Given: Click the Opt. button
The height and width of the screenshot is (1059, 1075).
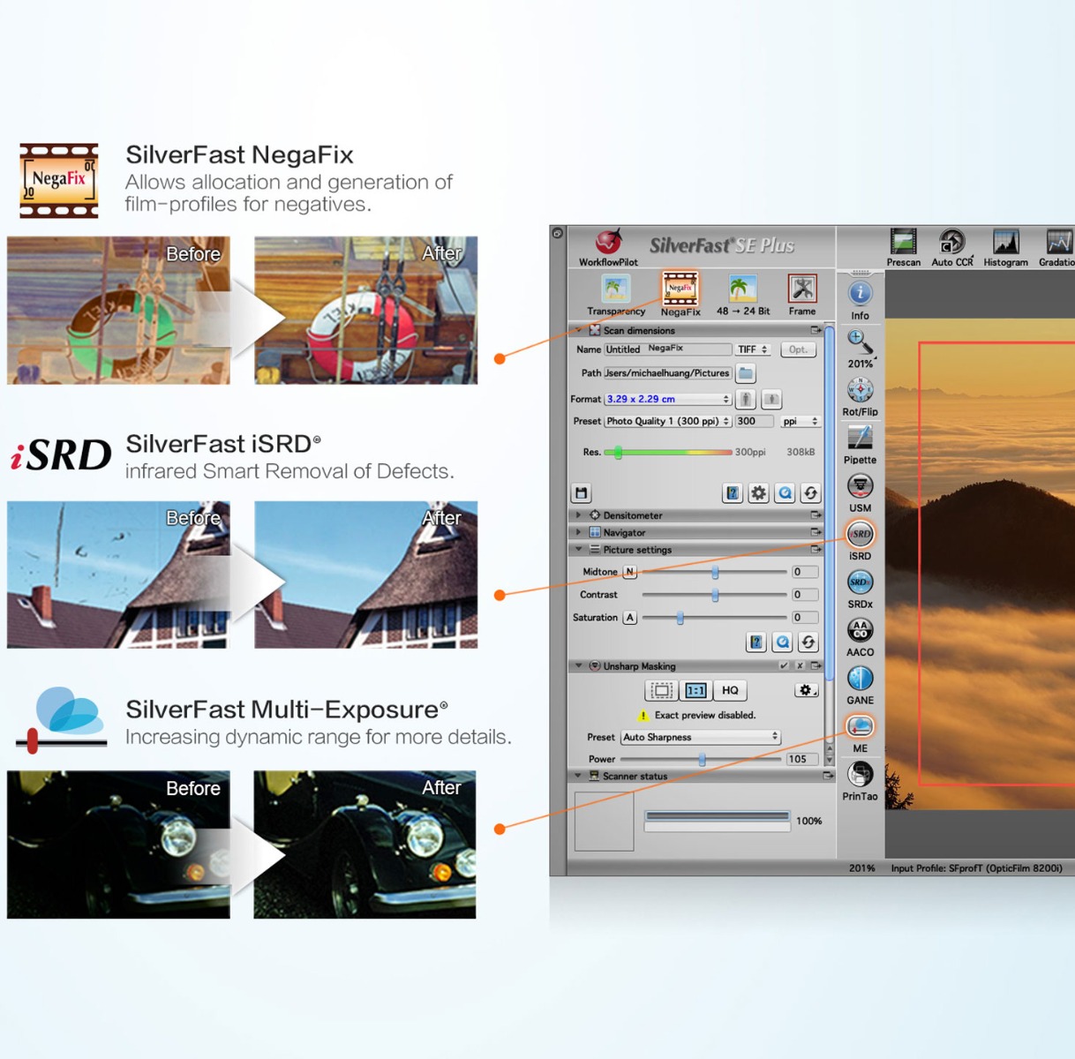Looking at the screenshot, I should tap(798, 349).
